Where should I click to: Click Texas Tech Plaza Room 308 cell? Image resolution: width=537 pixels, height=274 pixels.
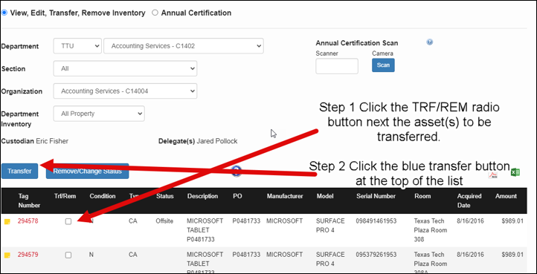tap(431, 230)
